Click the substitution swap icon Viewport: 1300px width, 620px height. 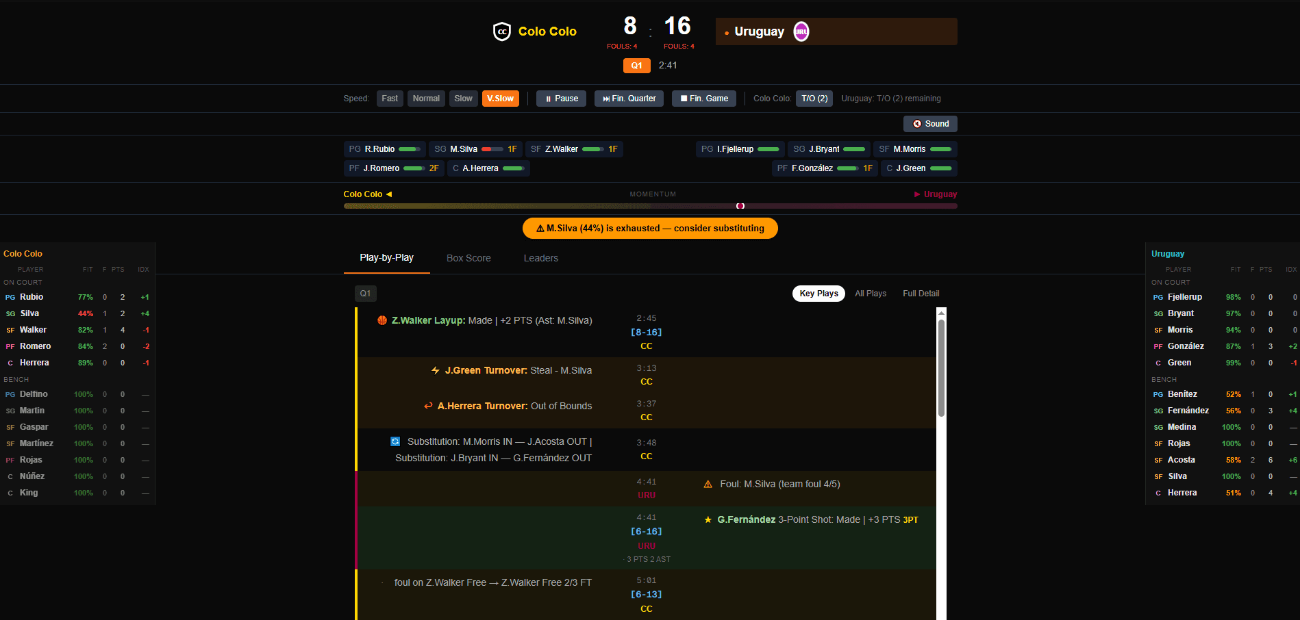pyautogui.click(x=395, y=441)
